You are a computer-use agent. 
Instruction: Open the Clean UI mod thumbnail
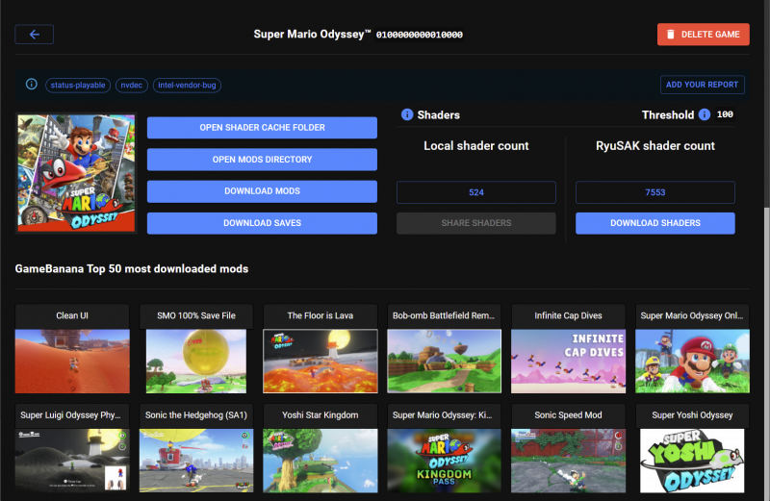coord(72,362)
